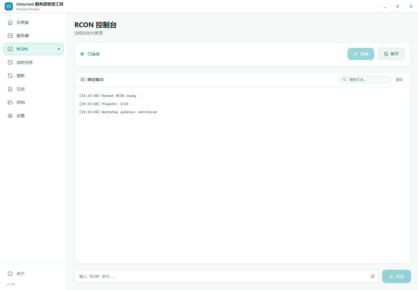The image size is (418, 290).
Task: Click the Unturned app logo icon
Action: [9, 6]
